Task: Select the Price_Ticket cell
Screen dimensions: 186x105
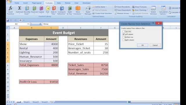Action: pyautogui.click(x=81, y=44)
